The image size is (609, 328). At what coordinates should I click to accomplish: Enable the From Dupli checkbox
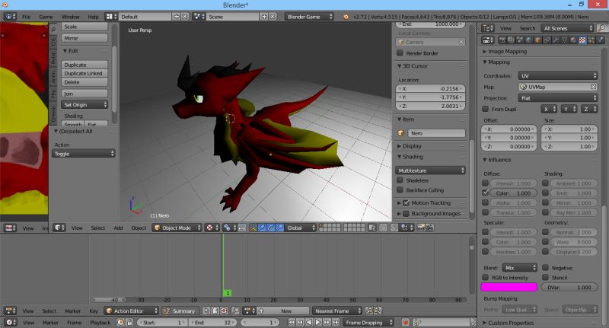point(485,109)
